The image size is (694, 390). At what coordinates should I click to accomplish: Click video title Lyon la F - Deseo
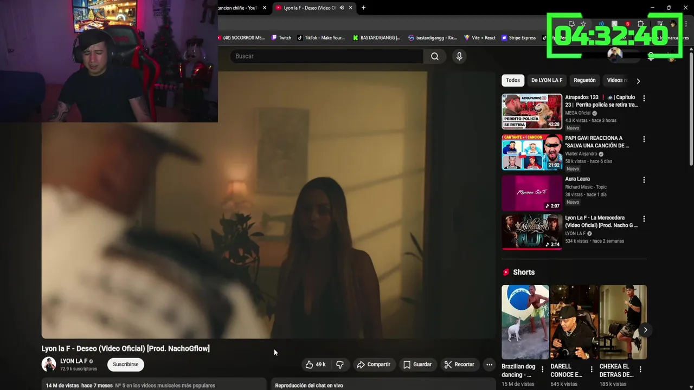pos(125,348)
